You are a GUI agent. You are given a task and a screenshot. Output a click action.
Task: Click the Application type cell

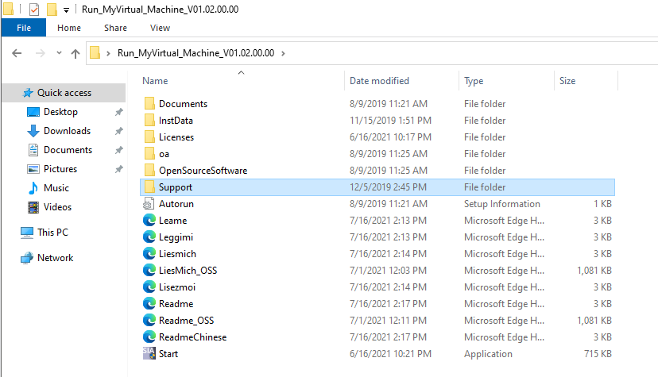488,354
